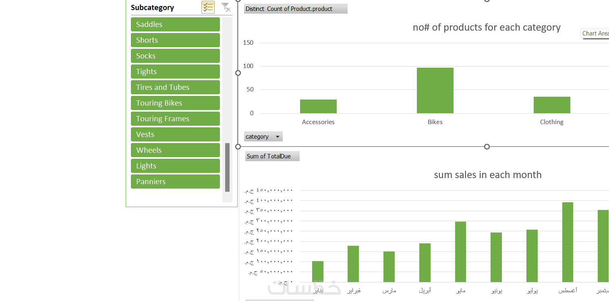Select the Lights subcategory

tap(175, 166)
